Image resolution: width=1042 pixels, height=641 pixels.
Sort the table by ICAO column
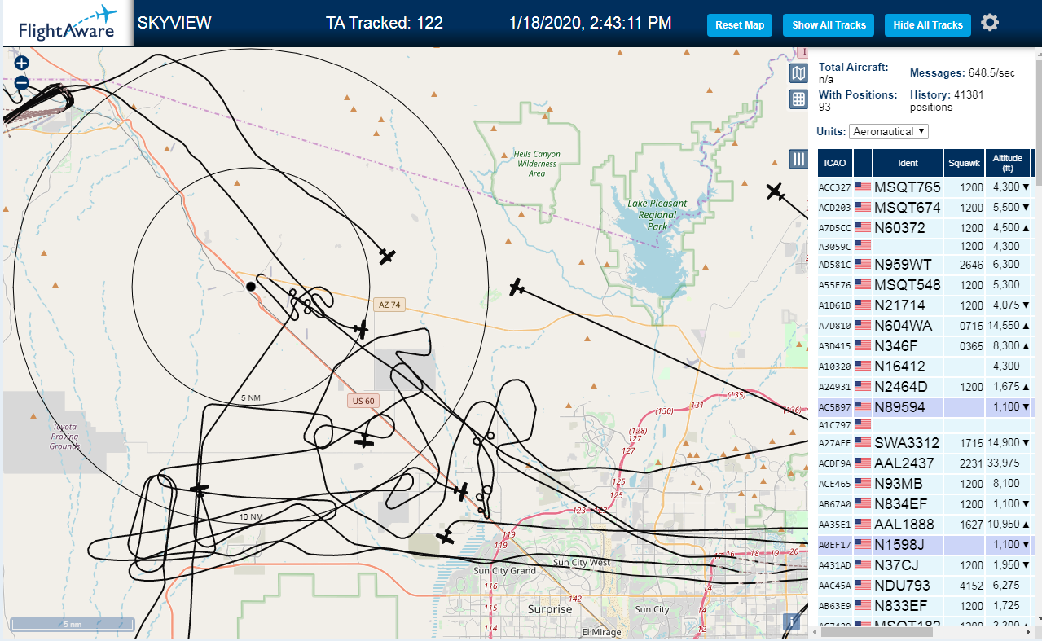coord(835,163)
